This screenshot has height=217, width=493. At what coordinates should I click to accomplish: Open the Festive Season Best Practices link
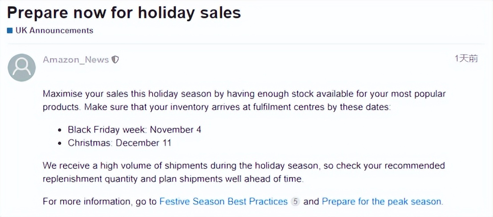pos(223,201)
